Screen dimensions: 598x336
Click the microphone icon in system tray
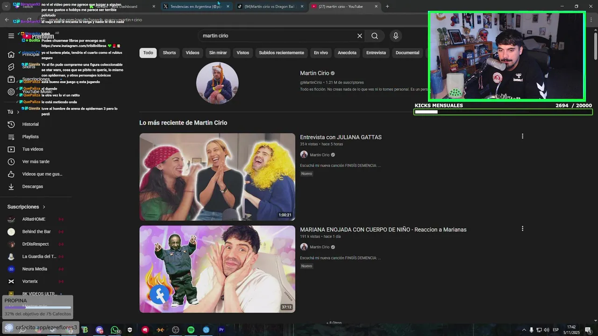(x=531, y=330)
